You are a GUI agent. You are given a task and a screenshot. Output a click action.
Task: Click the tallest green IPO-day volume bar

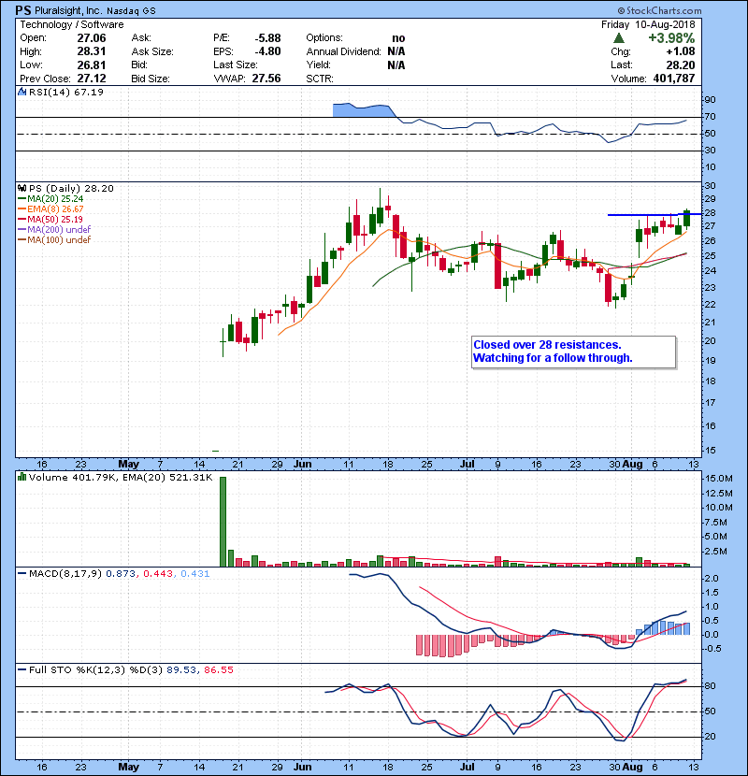223,522
